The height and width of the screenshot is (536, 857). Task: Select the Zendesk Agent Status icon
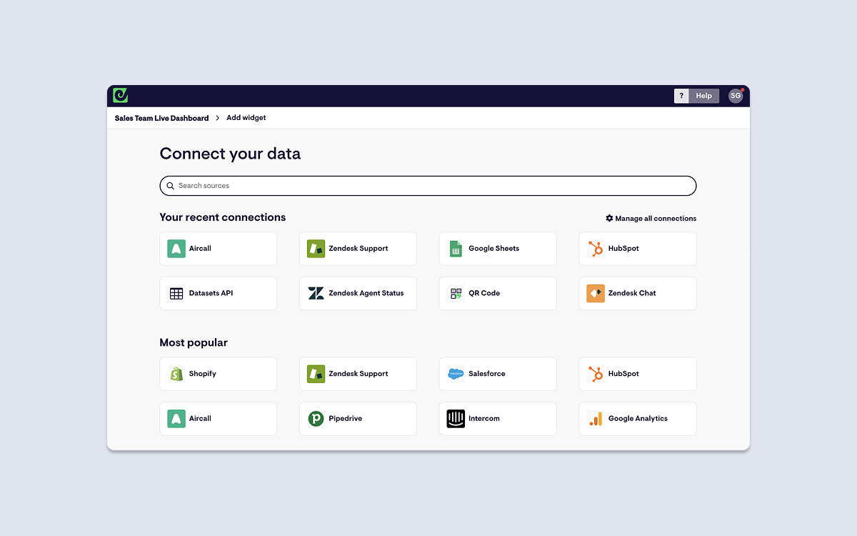316,294
